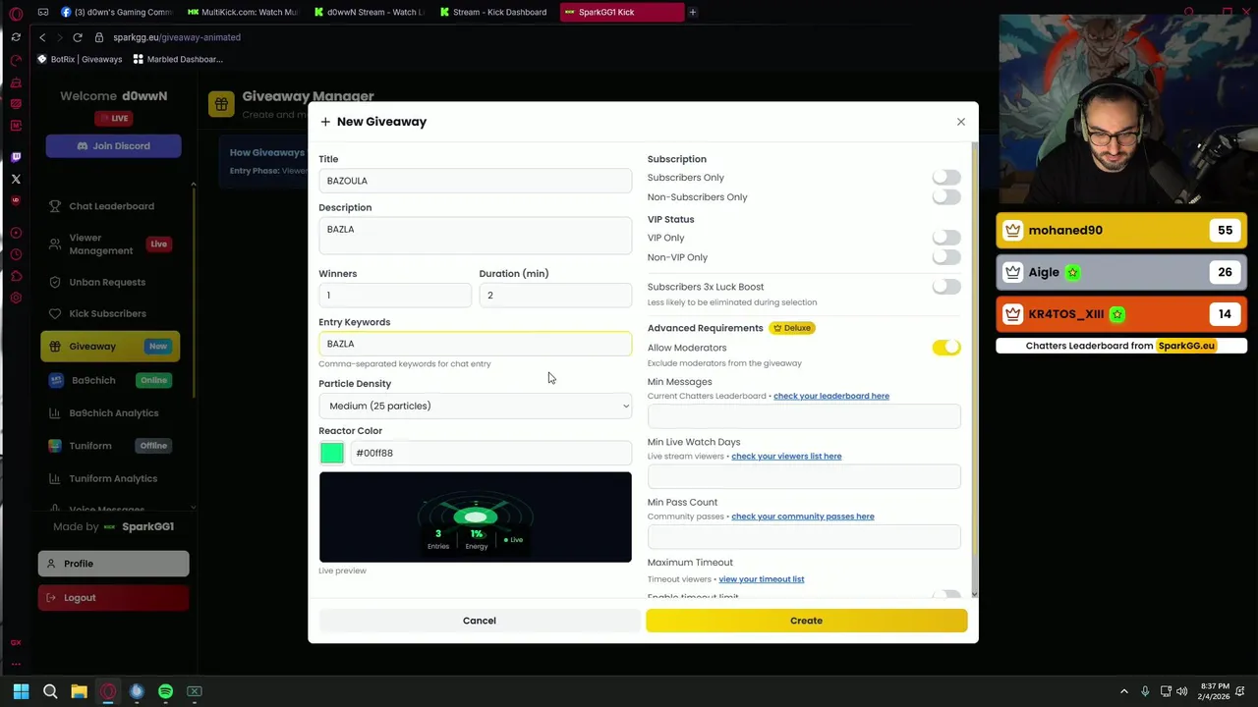Toggle Subscribers Only switch
This screenshot has width=1258, height=707.
coord(946,178)
